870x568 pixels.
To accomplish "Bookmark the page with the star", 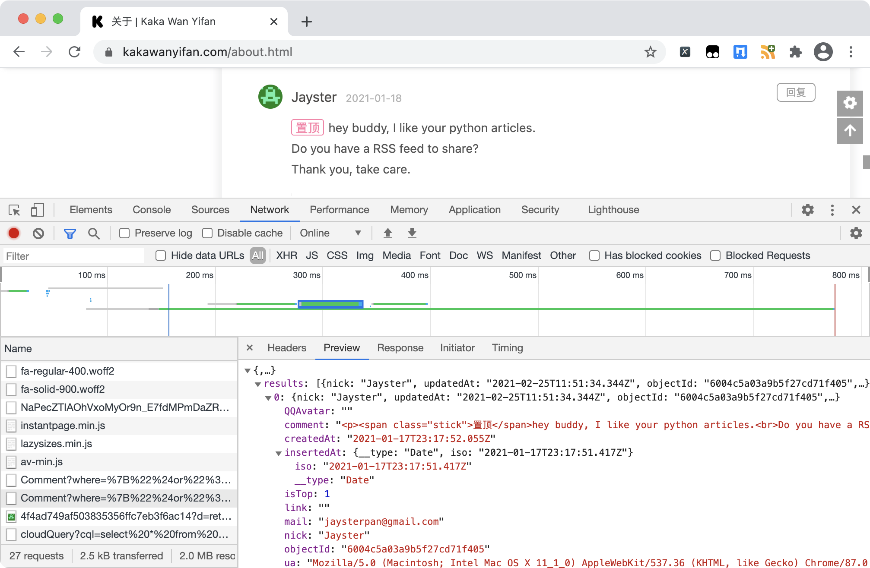I will coord(649,52).
